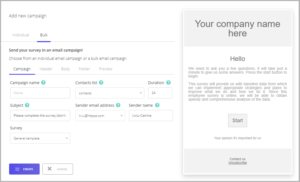Screen dimensions: 300x182
Task: Switch to the Individual tab
Action: pyautogui.click(x=21, y=35)
